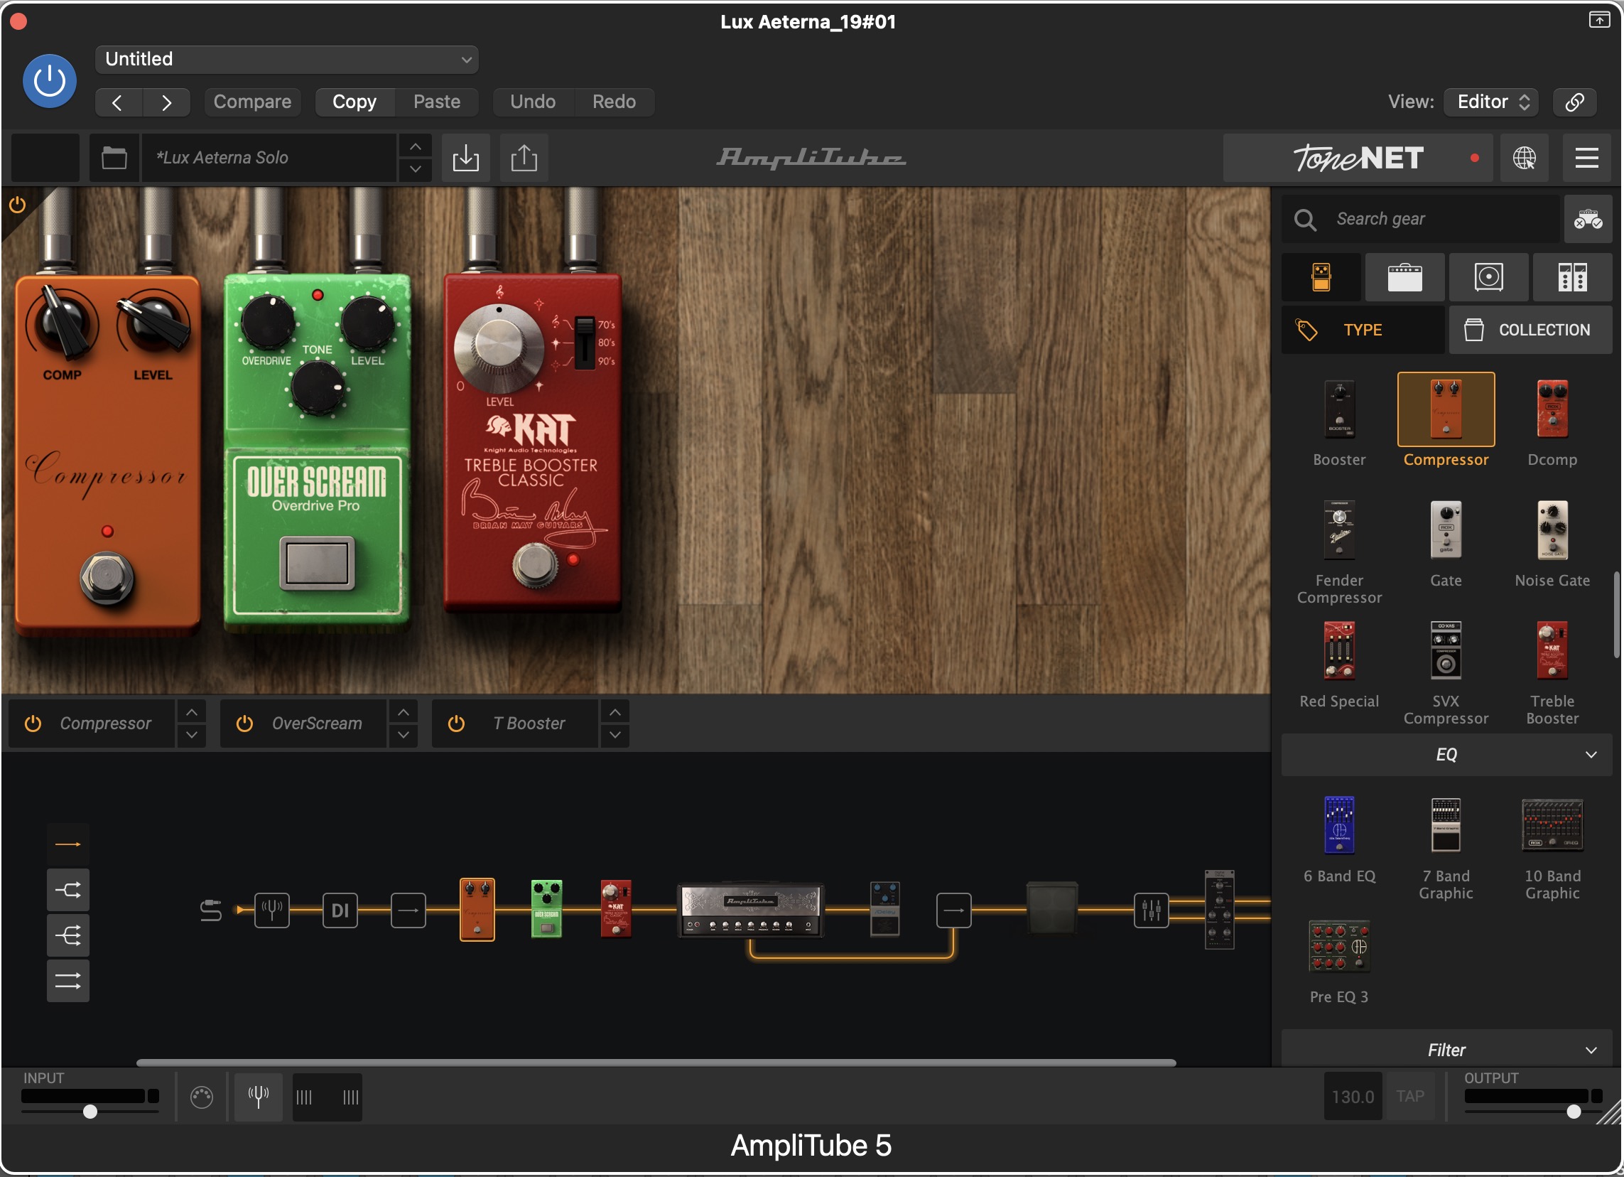Image resolution: width=1624 pixels, height=1177 pixels.
Task: Select the Treble Booster in gear list
Action: [1552, 650]
